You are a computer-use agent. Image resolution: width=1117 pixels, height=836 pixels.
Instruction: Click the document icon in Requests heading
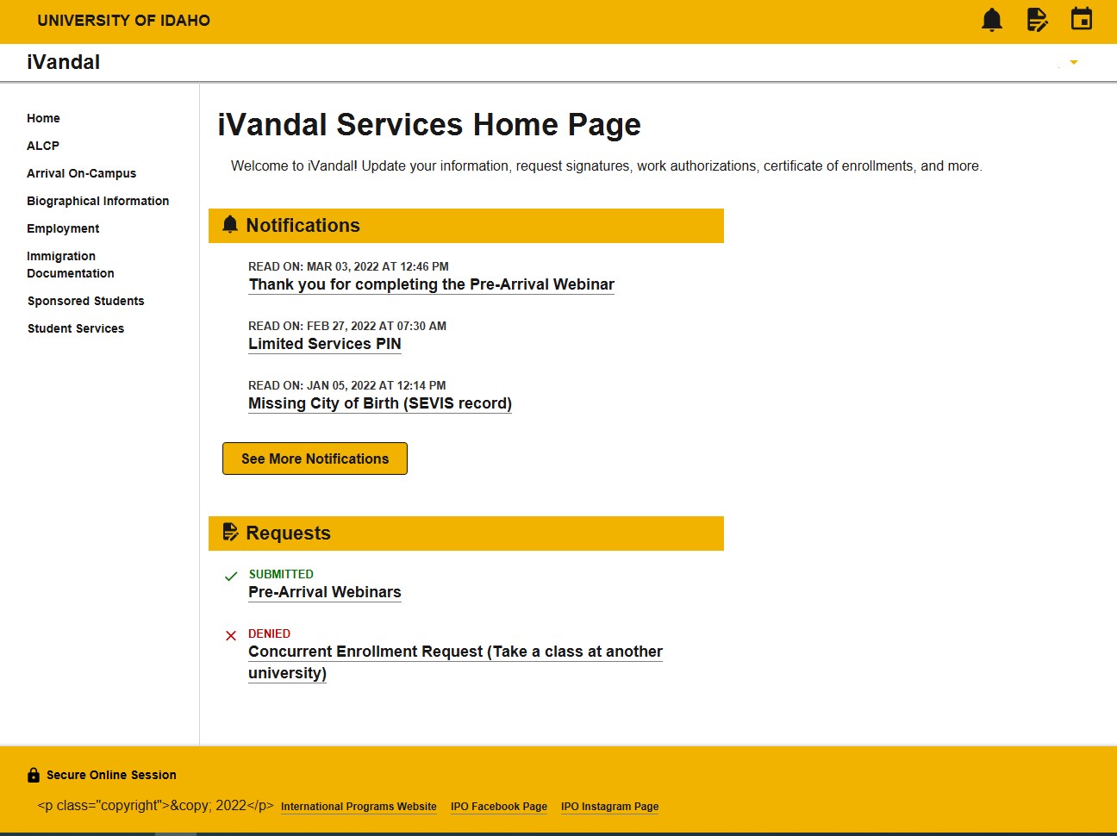pyautogui.click(x=230, y=533)
